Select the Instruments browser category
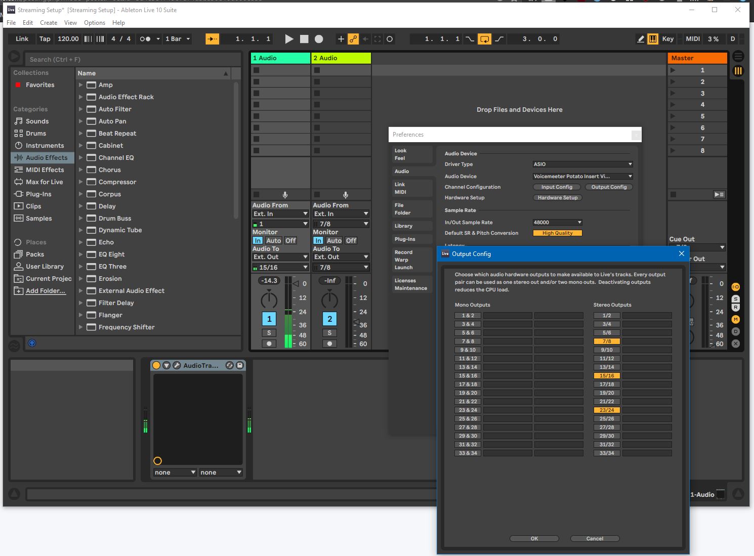This screenshot has height=556, width=754. click(45, 146)
